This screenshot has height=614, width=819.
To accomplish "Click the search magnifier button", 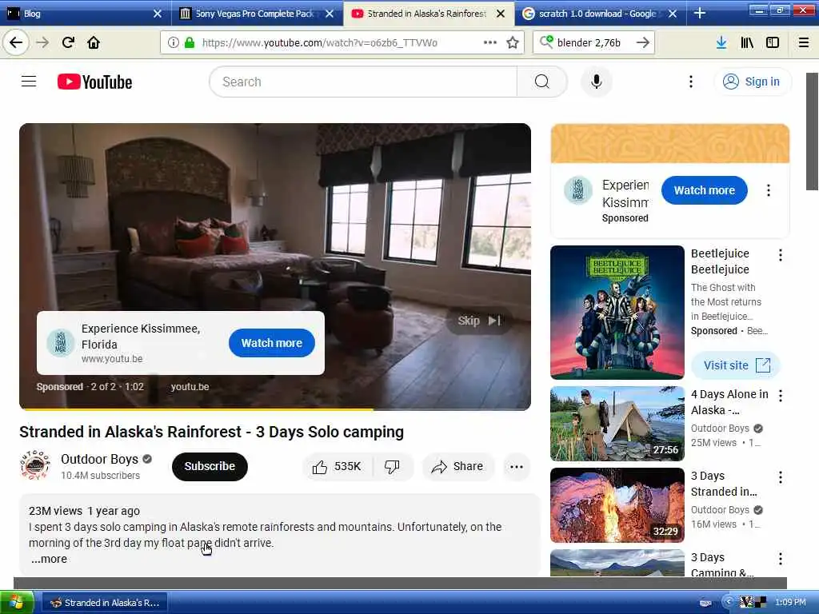I will 541,82.
